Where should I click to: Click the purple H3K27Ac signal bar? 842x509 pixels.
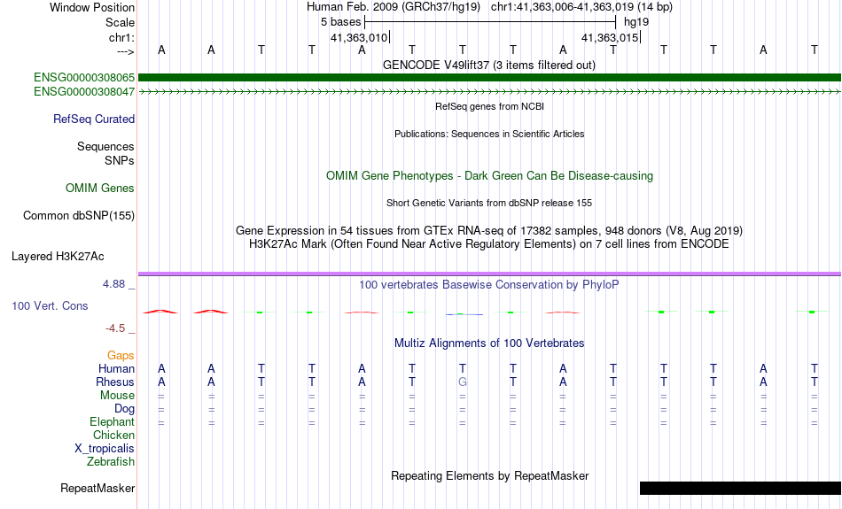tap(490, 274)
